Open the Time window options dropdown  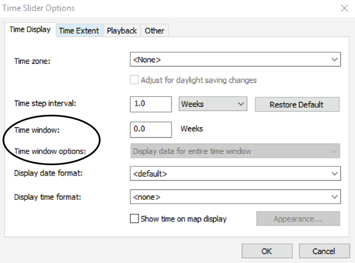coord(235,151)
